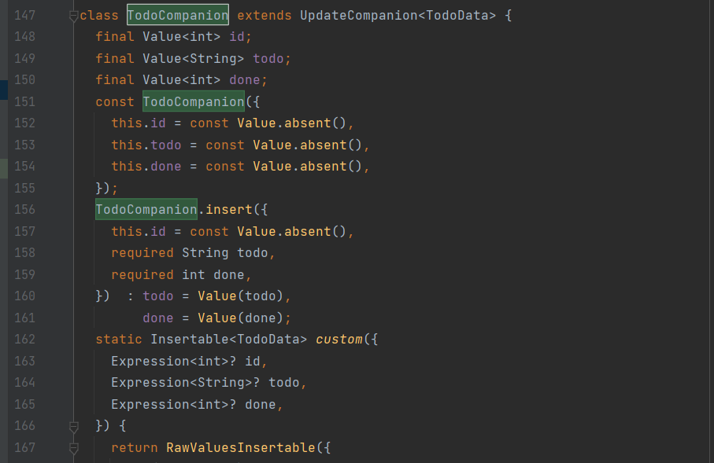Click the done field on line 150
The width and height of the screenshot is (714, 463).
245,79
